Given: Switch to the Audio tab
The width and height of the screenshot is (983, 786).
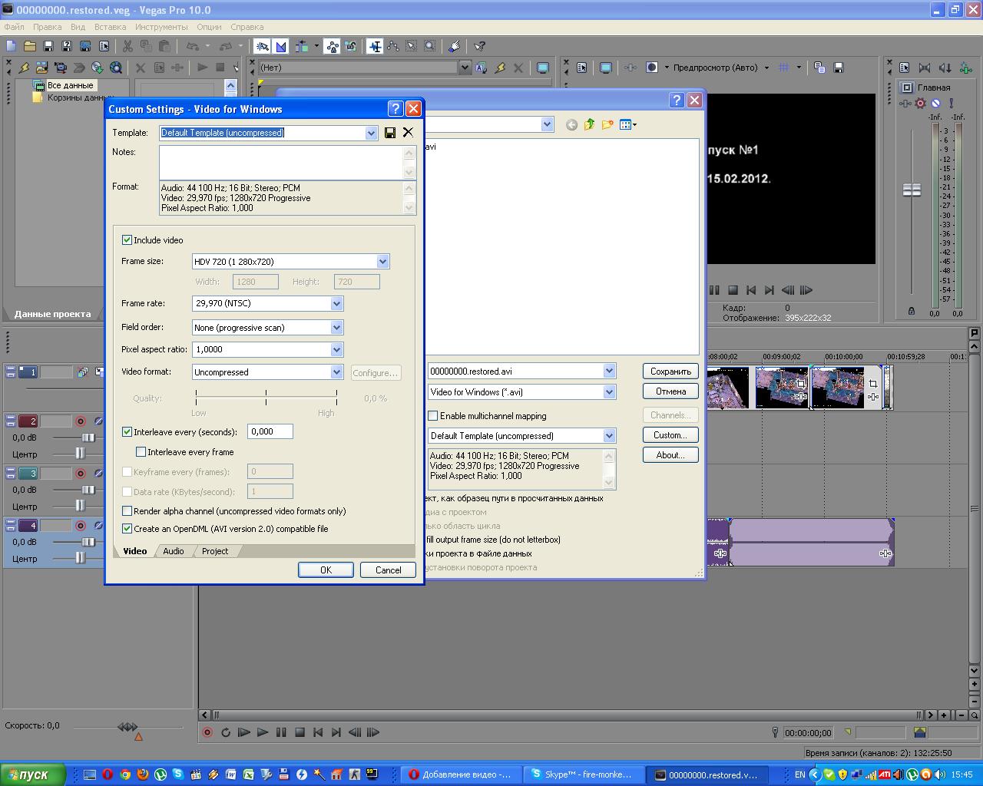Looking at the screenshot, I should [x=174, y=551].
